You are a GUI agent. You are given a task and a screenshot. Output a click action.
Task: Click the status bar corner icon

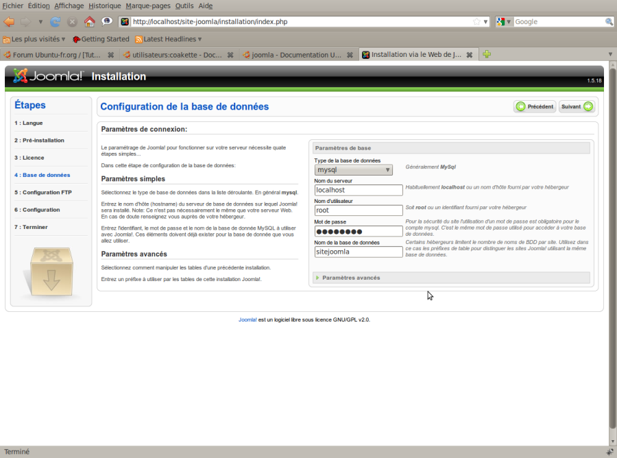coord(610,452)
